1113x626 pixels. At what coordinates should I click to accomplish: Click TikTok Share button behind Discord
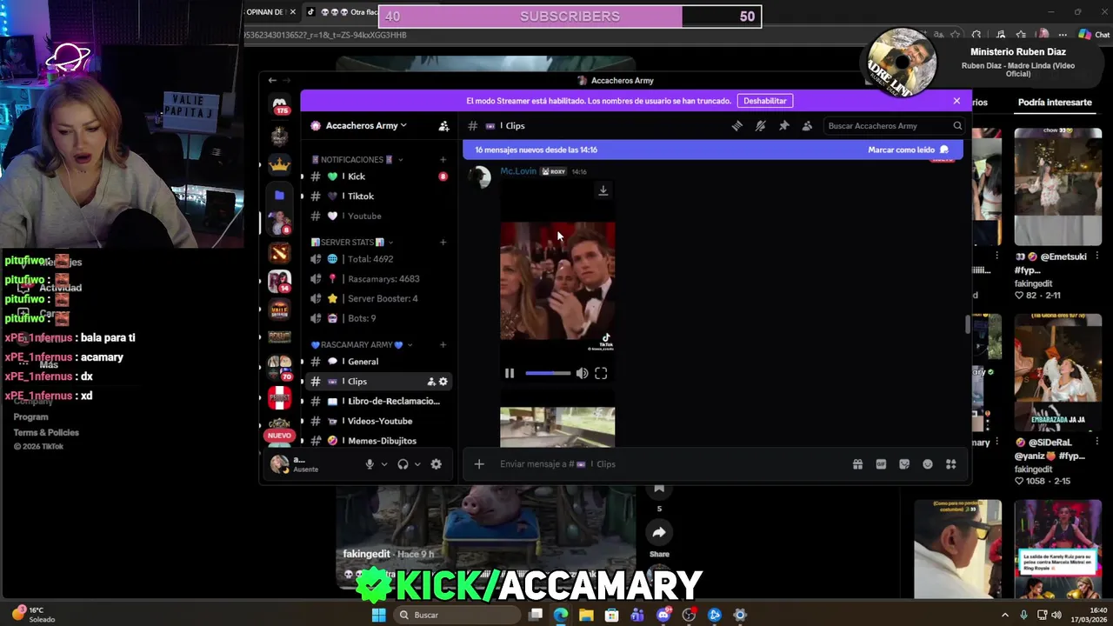point(659,533)
